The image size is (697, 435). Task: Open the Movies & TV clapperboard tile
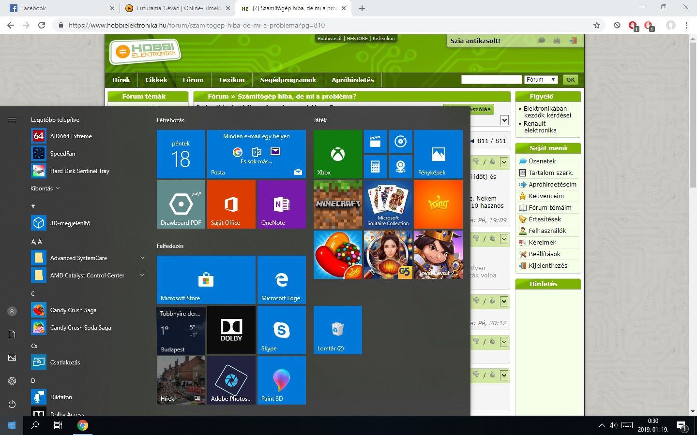click(x=376, y=142)
